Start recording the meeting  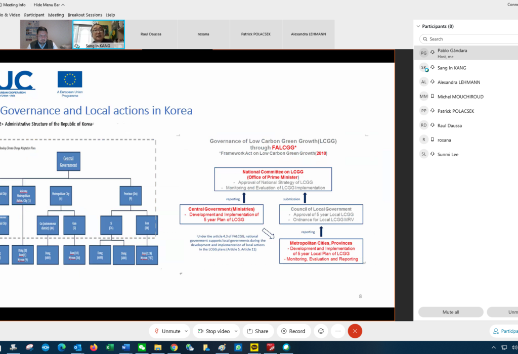293,331
